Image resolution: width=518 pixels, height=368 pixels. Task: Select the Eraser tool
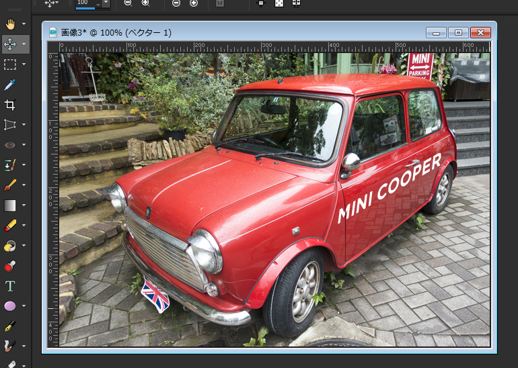10,226
